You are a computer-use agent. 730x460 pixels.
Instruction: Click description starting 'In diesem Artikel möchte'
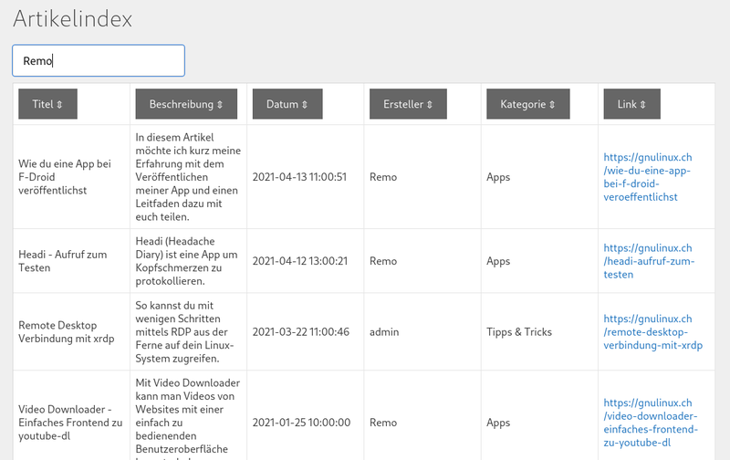pyautogui.click(x=188, y=177)
